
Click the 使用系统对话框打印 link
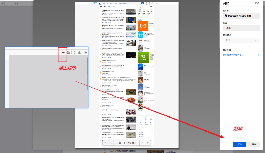tap(233, 55)
